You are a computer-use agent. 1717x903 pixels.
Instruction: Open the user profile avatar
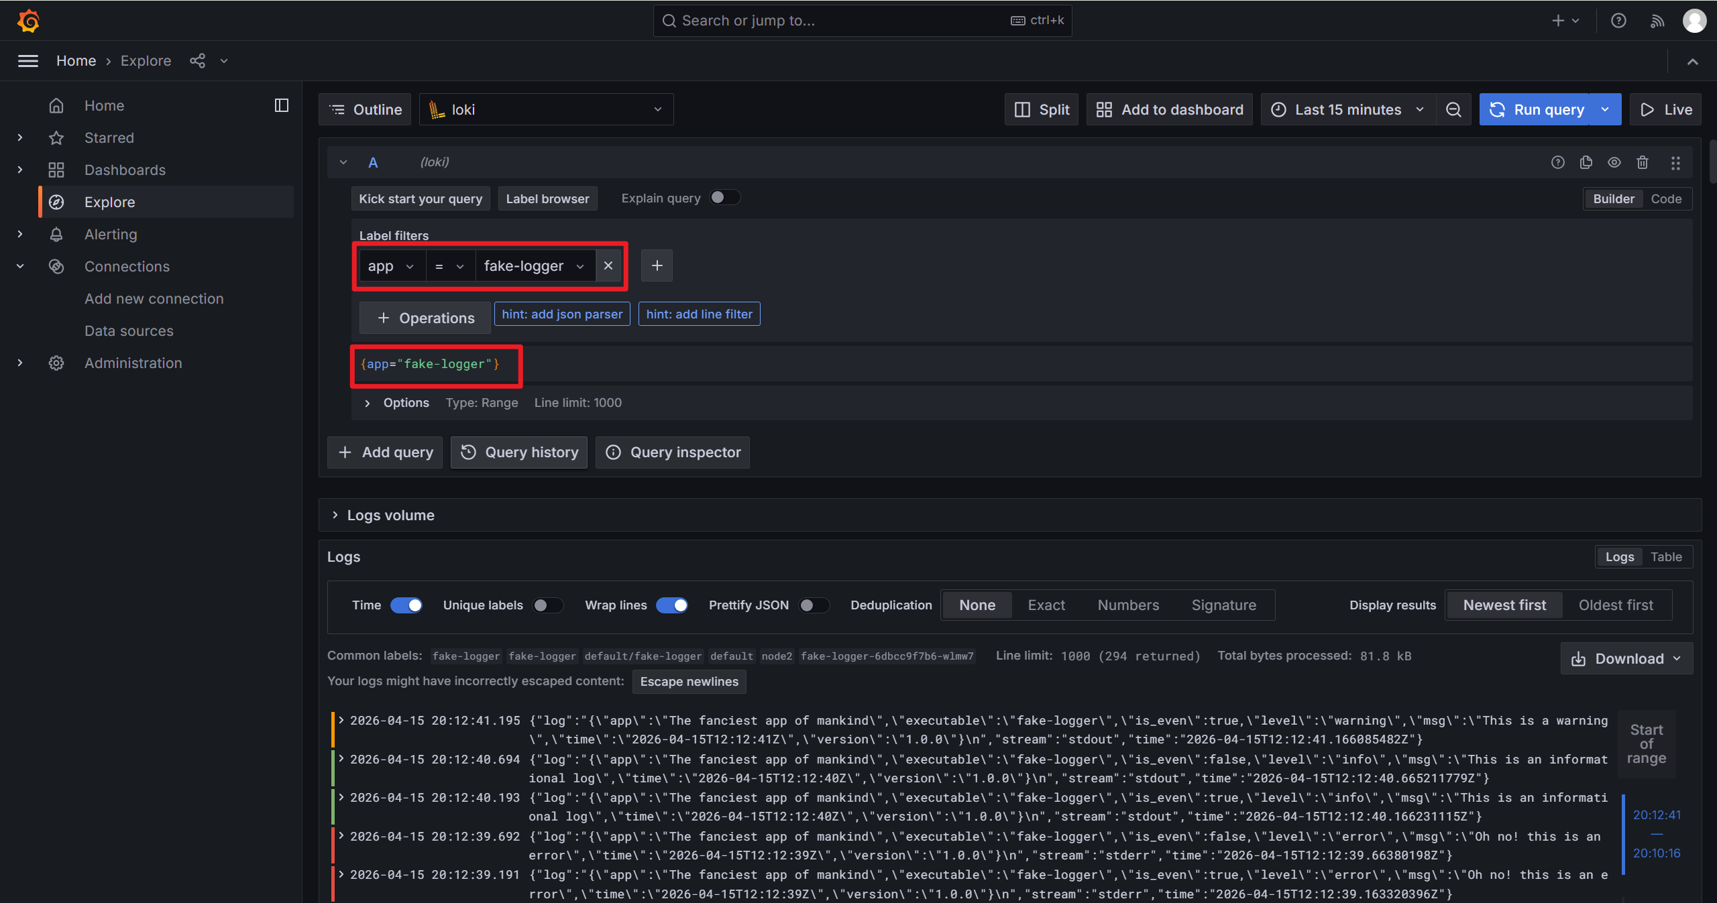coord(1695,21)
